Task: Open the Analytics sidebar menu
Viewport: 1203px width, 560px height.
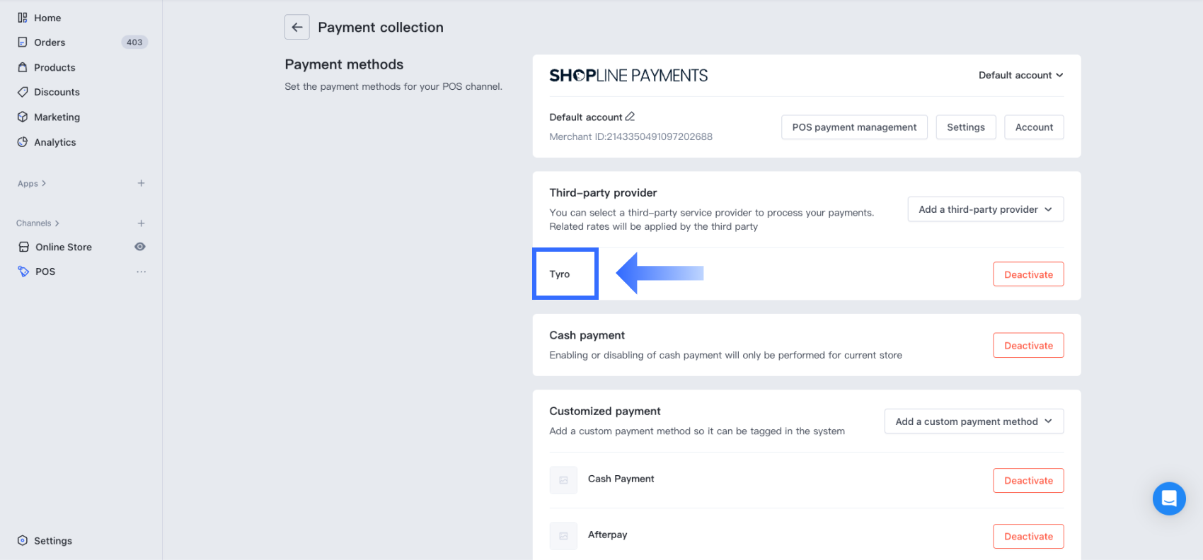Action: pyautogui.click(x=54, y=142)
